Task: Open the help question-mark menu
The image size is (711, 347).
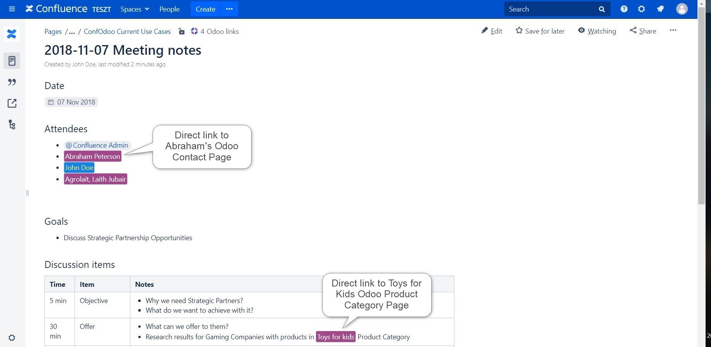Action: pos(624,9)
